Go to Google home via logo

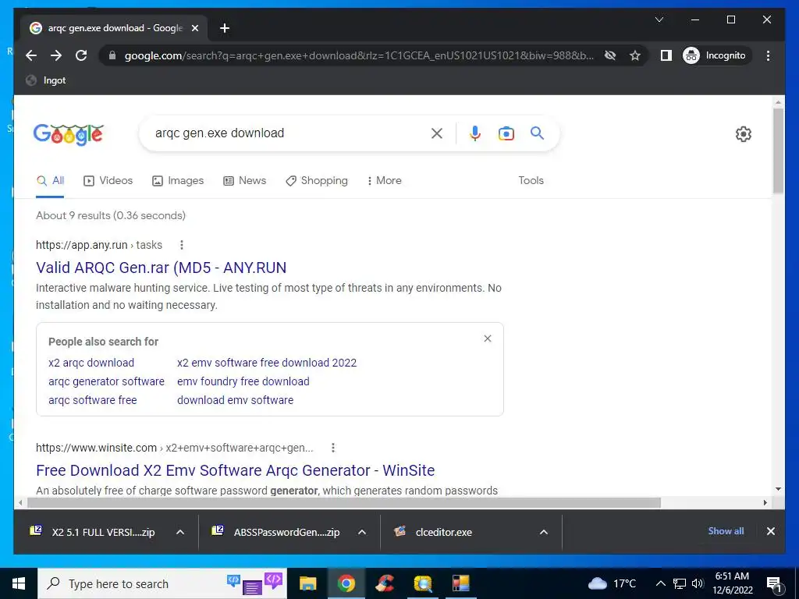tap(69, 134)
